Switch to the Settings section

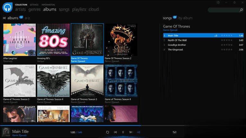[34, 5]
